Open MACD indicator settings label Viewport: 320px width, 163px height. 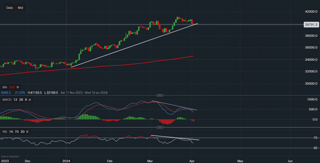7,100
